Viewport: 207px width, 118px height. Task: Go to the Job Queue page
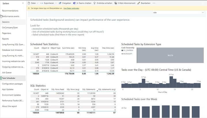[7, 72]
